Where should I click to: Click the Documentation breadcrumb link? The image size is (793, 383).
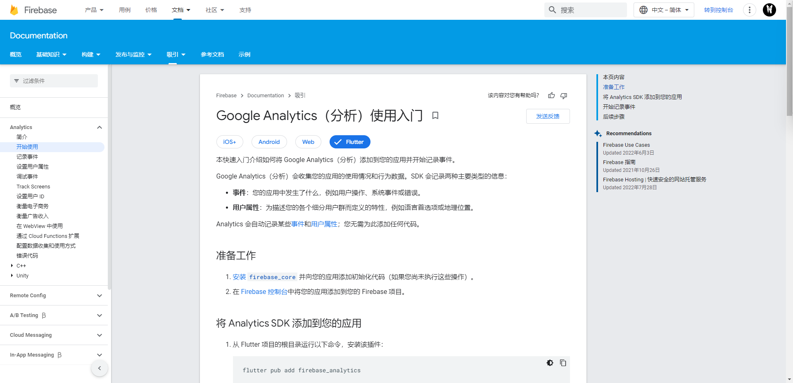coord(266,96)
